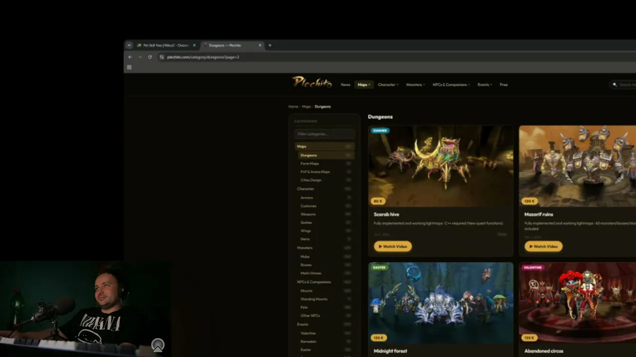This screenshot has height=357, width=636.
Task: Open the Mazarif ruins thumbnail
Action: pos(577,166)
